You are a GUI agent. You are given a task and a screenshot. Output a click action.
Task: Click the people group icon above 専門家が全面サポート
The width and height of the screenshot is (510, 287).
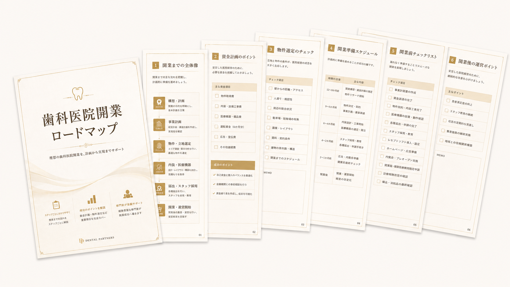pyautogui.click(x=128, y=194)
